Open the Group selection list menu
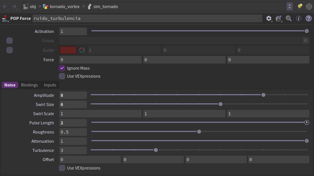The image size is (314, 176). 306,41
